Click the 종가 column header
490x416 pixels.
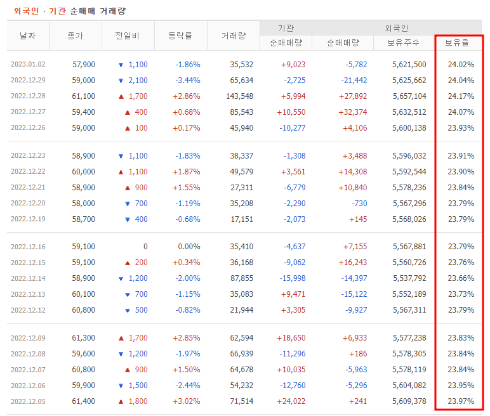click(76, 36)
